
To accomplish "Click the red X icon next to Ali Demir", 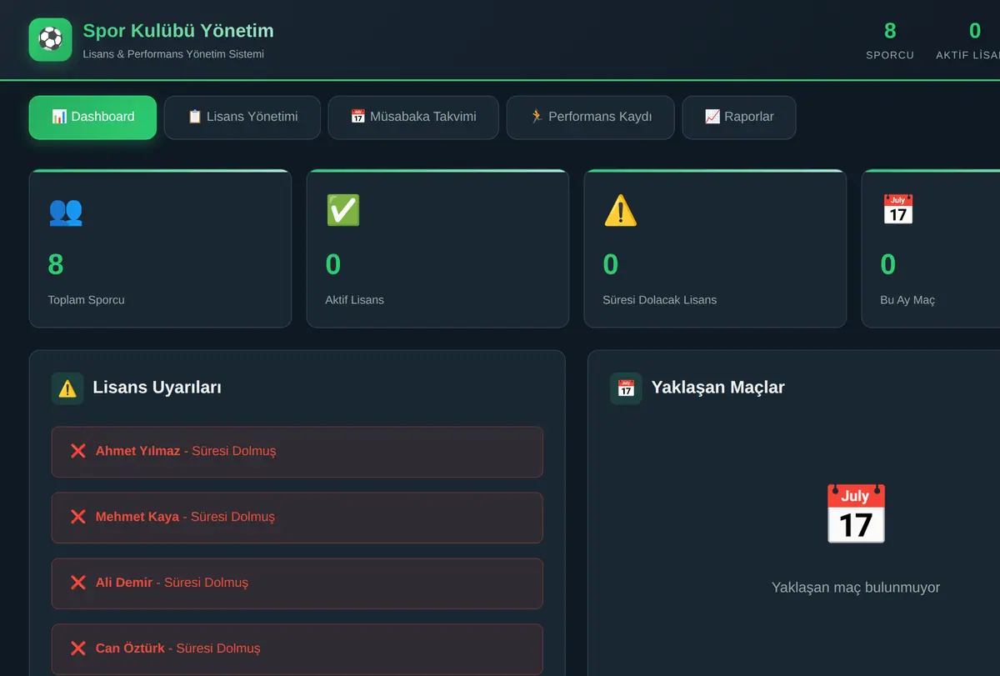I will tap(78, 583).
